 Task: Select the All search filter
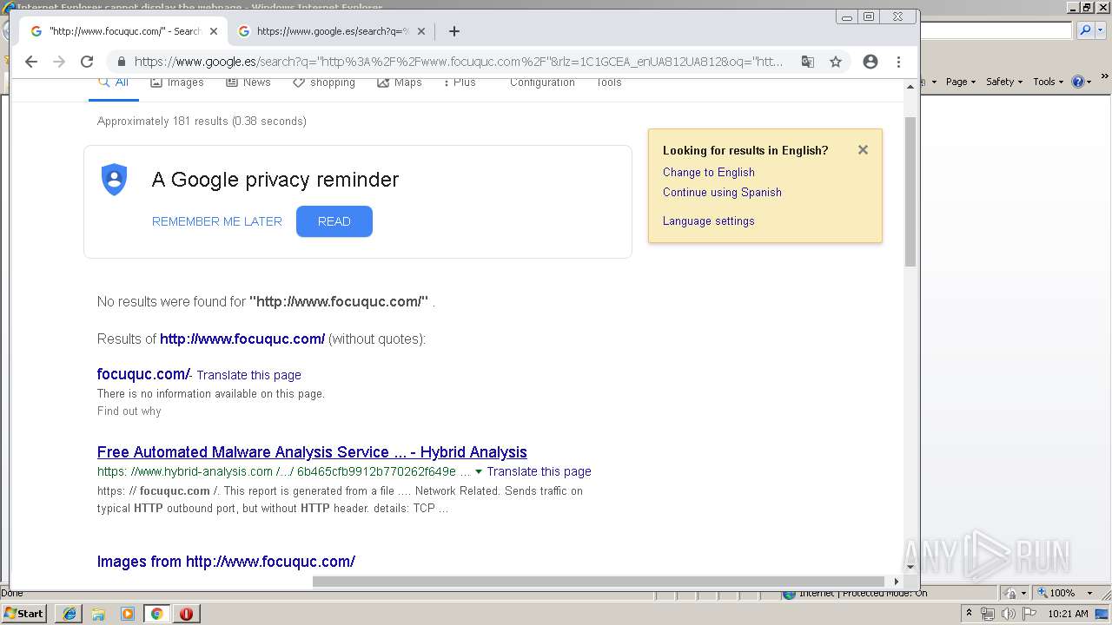(114, 82)
